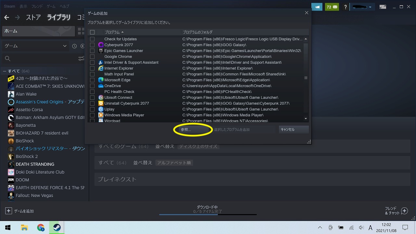This screenshot has width=416, height=234.
Task: Check the Cyberpunk 2077 checkbox
Action: click(x=92, y=45)
